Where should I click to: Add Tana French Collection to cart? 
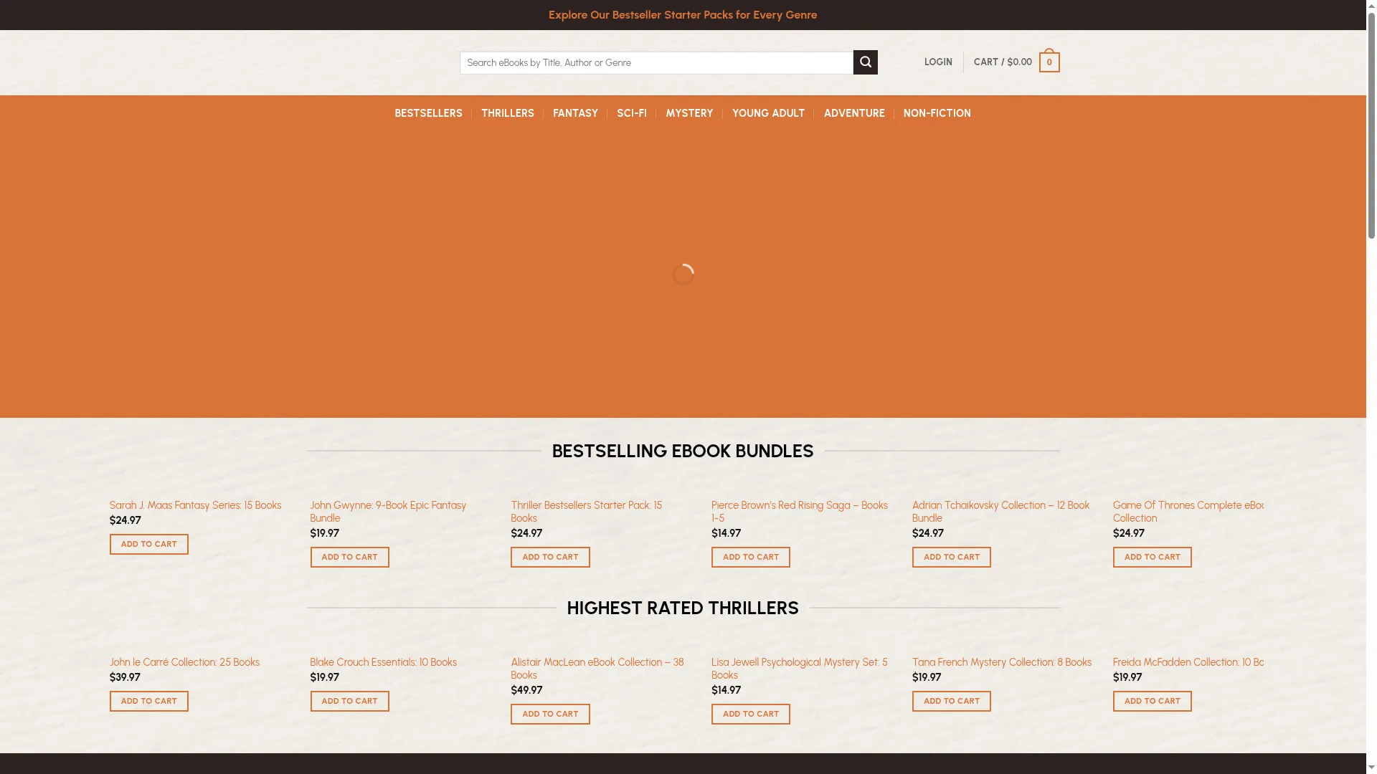click(x=952, y=701)
